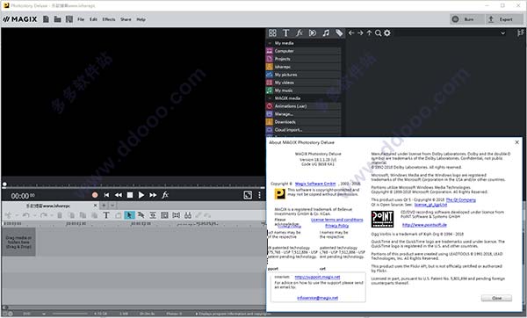
Task: Add a new project tab with plus
Action: coord(104,206)
